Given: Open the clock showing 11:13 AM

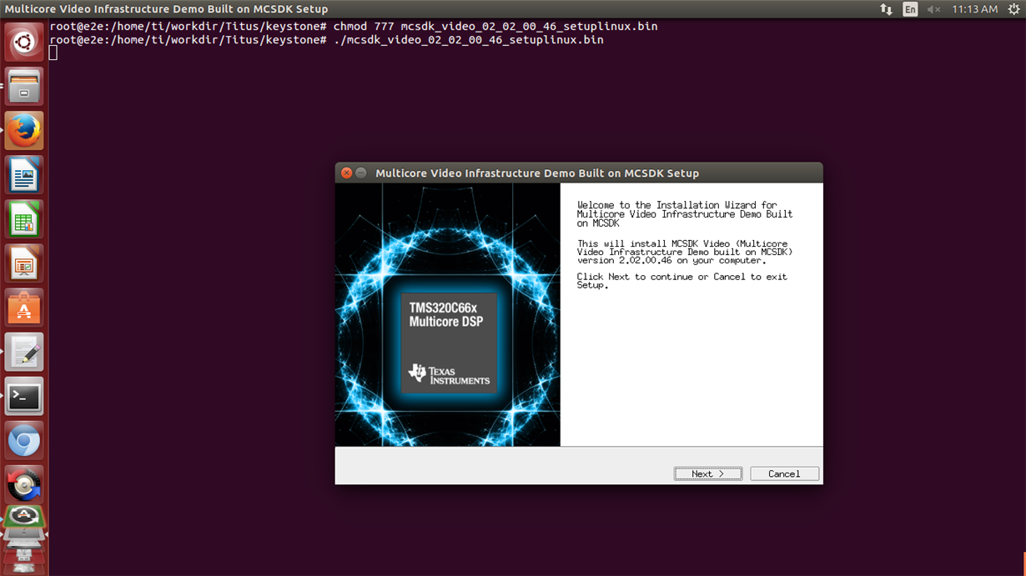Looking at the screenshot, I should (974, 9).
